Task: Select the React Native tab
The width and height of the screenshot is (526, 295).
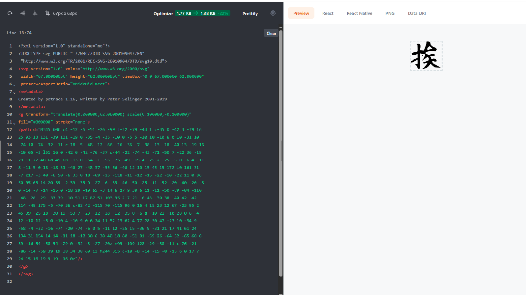Action: click(x=359, y=13)
